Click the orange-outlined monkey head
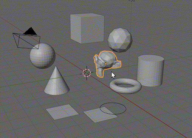This screenshot has height=138, width=192. click(107, 64)
